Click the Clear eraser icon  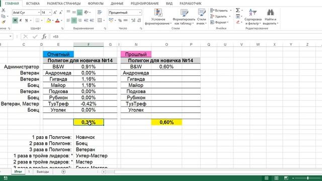point(238,22)
